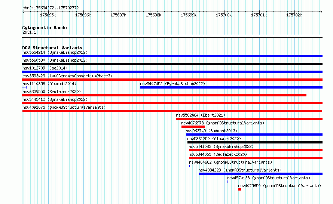Select the blue bar under nsv5554214
The image size is (333, 204).
[172, 56]
